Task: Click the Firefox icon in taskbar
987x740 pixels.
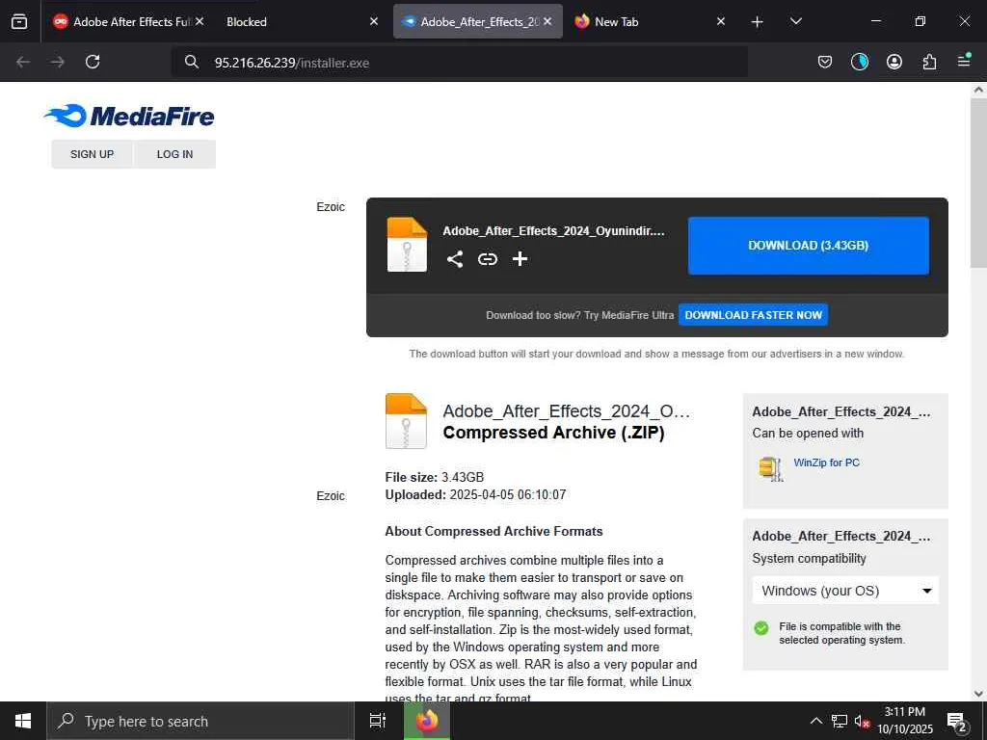Action: pyautogui.click(x=427, y=721)
